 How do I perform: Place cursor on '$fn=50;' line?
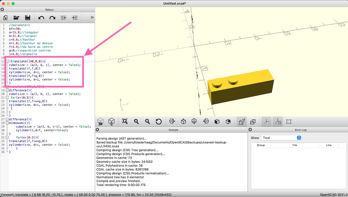tap(15, 29)
